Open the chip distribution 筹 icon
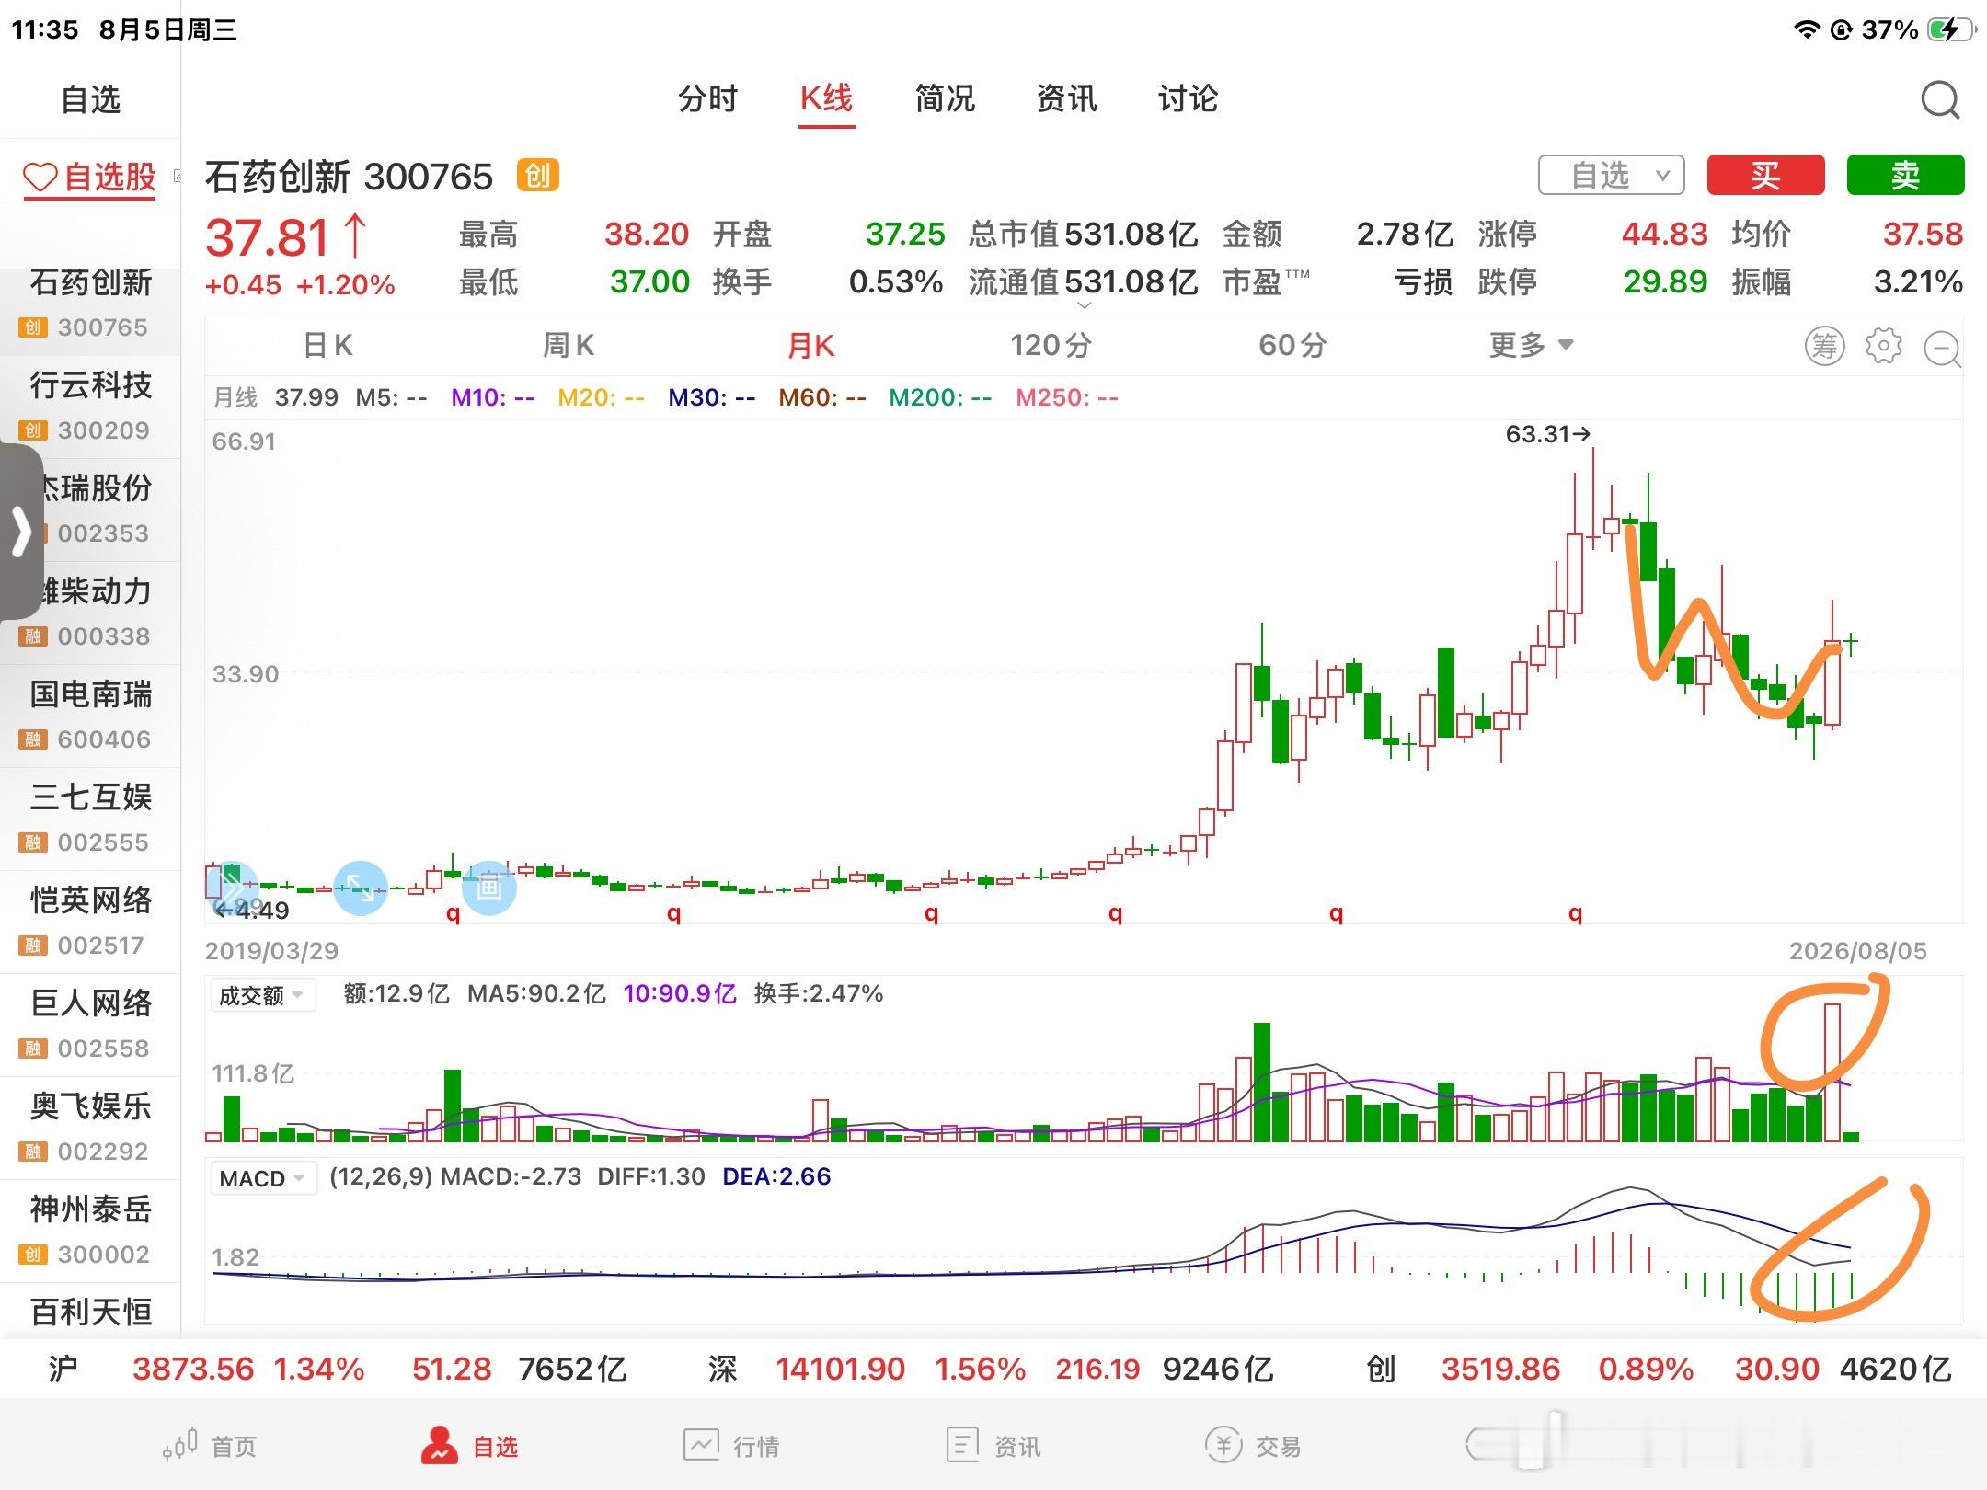Image resolution: width=1987 pixels, height=1490 pixels. 1824,346
